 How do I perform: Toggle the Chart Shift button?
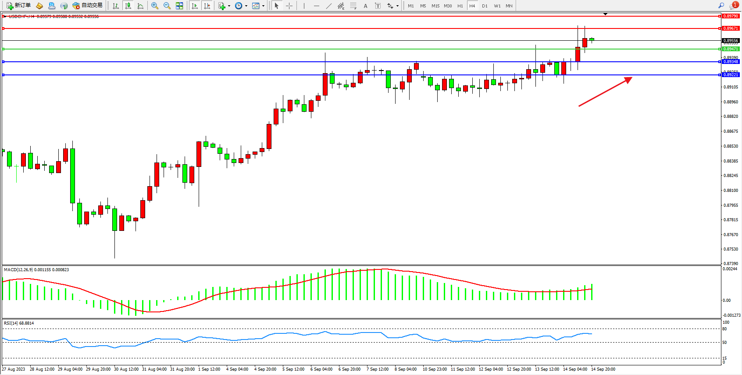[207, 6]
